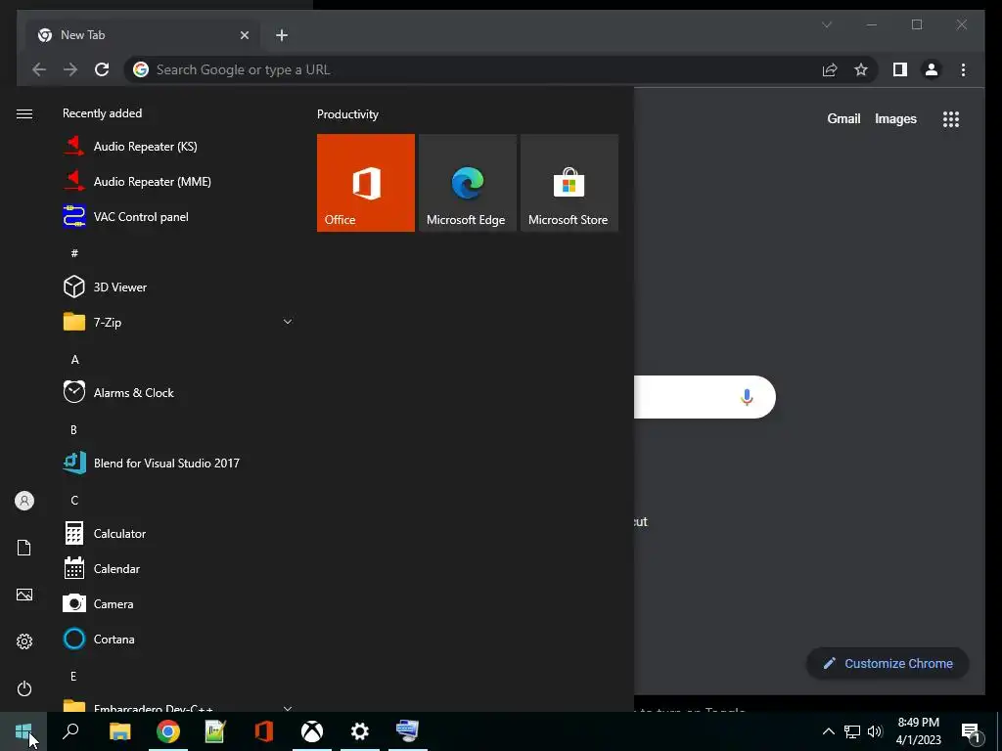The image size is (1002, 751).
Task: Open the Calculator app
Action: (178, 533)
